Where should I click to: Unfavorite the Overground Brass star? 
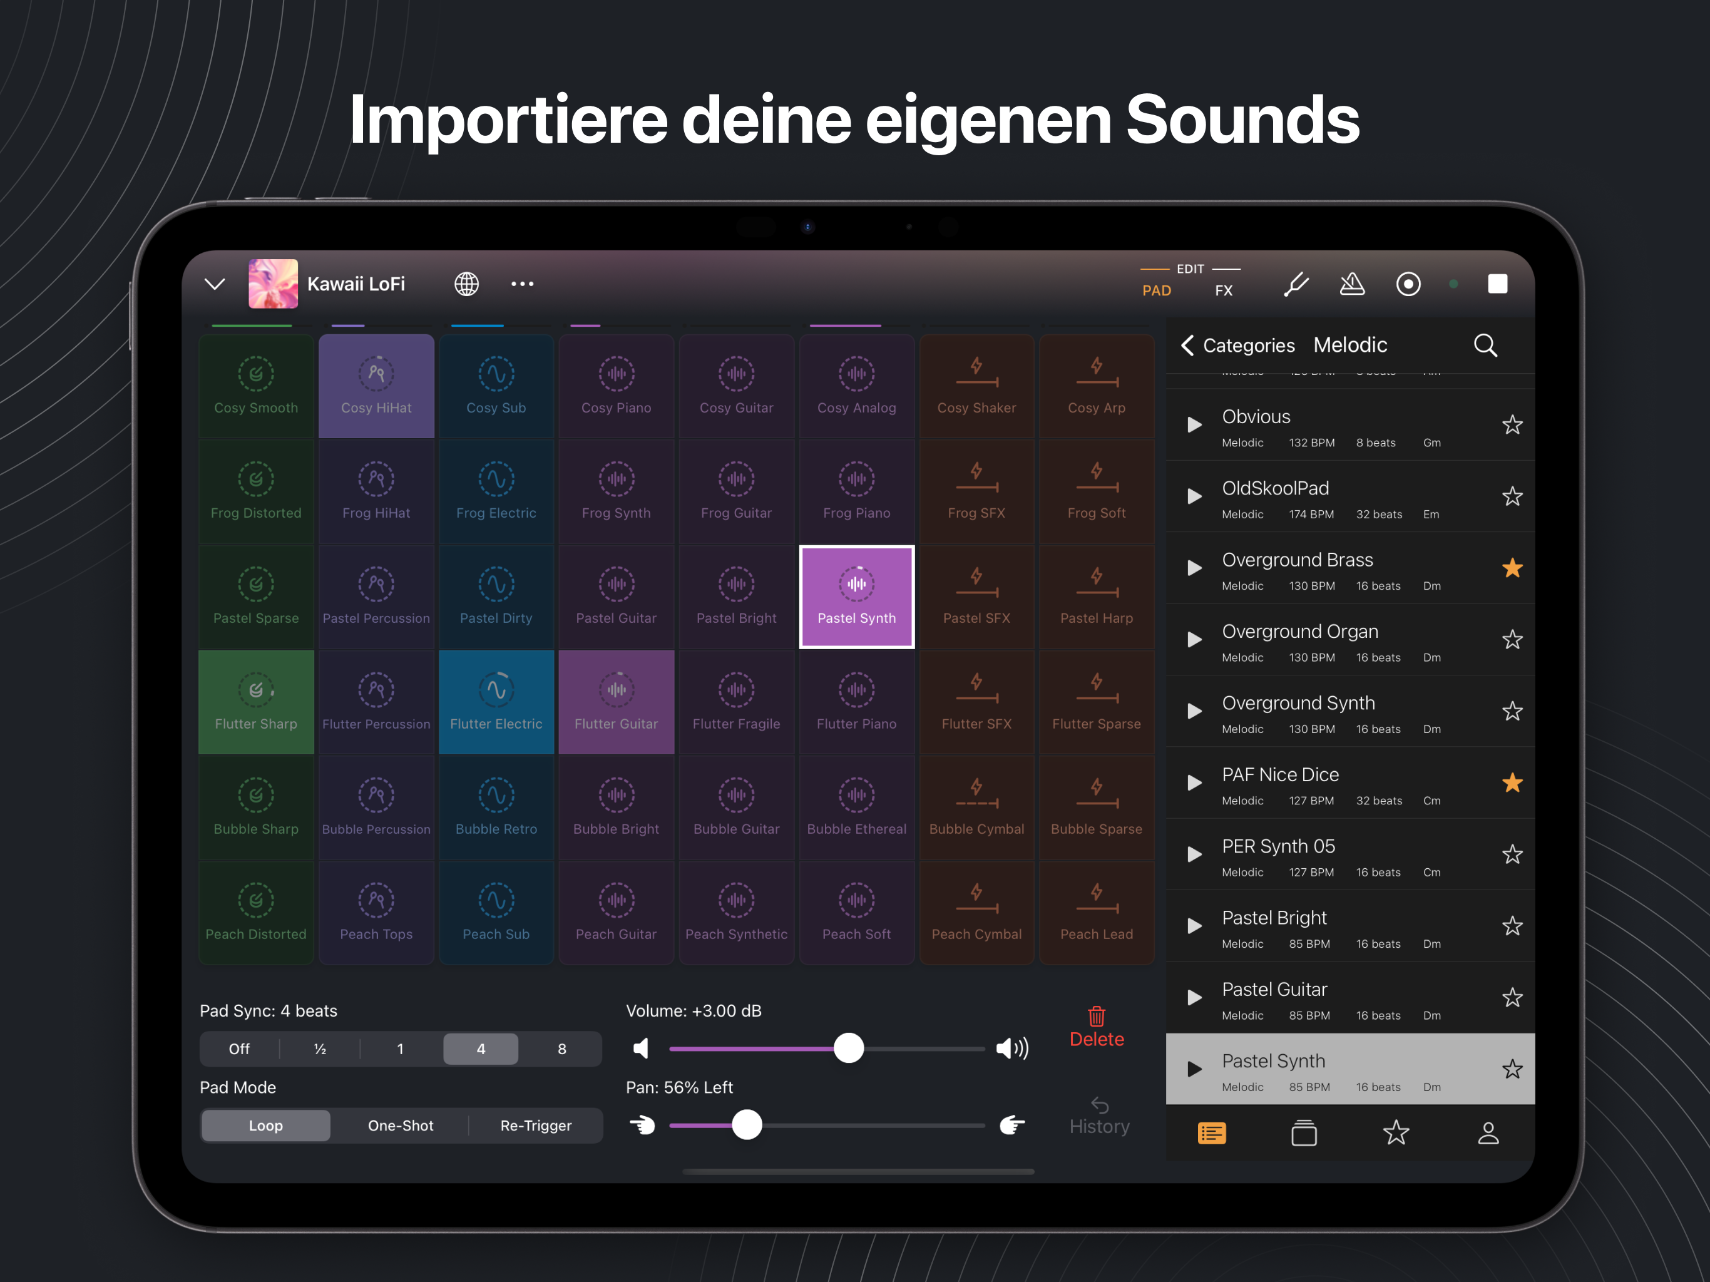pyautogui.click(x=1512, y=568)
